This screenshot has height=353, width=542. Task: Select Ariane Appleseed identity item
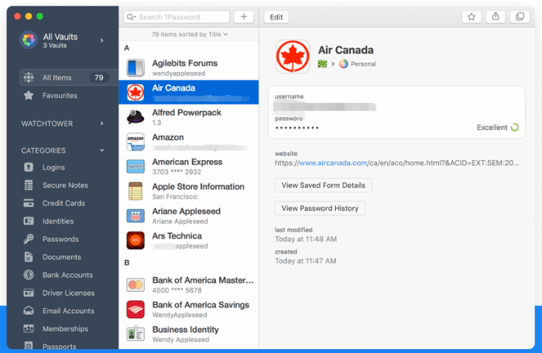(x=189, y=216)
